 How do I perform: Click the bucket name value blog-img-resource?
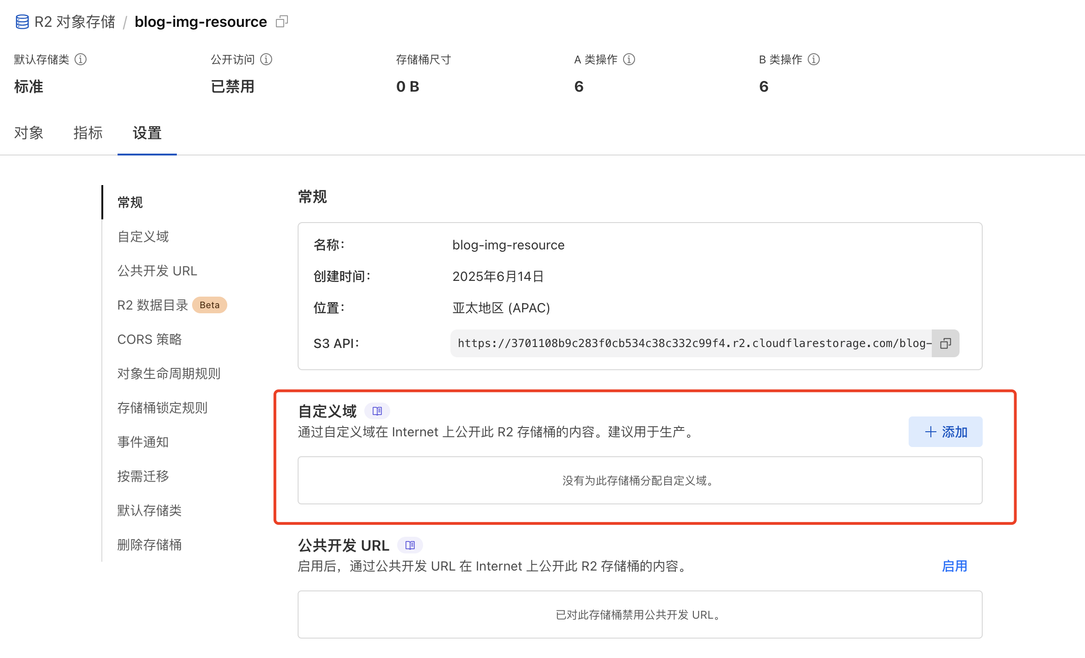coord(508,245)
